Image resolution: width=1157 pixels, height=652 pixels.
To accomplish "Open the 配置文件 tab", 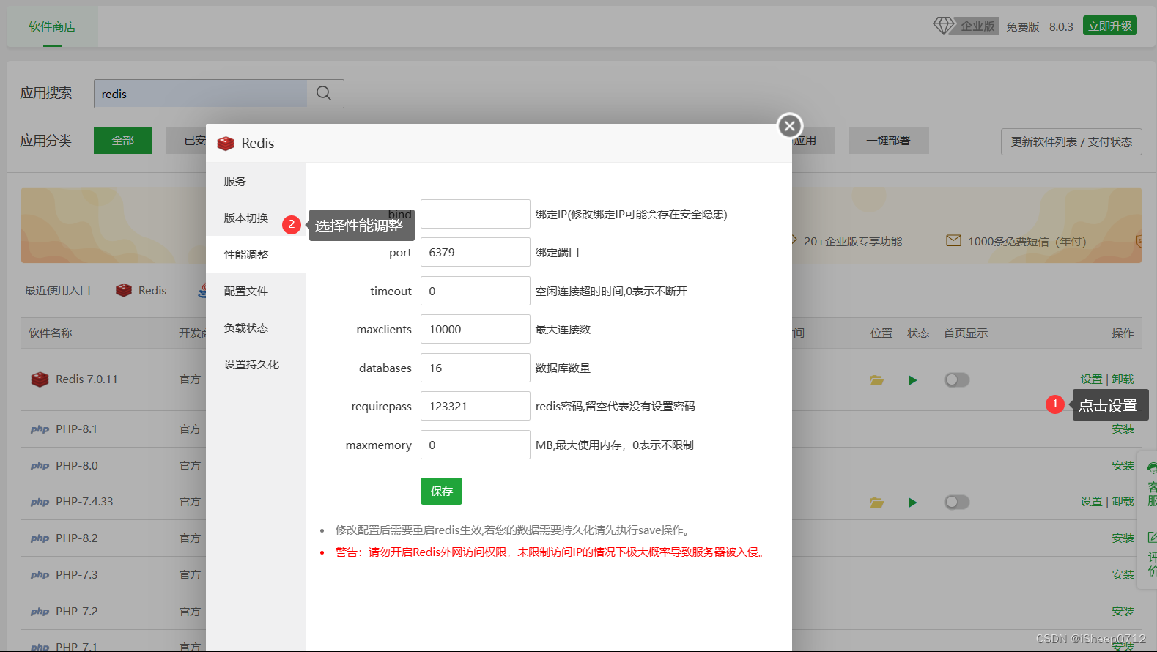I will click(256, 291).
